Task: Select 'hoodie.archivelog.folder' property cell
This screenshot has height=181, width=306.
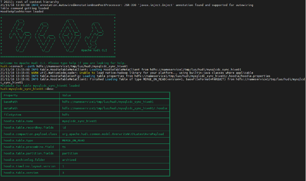Action: 30,160
